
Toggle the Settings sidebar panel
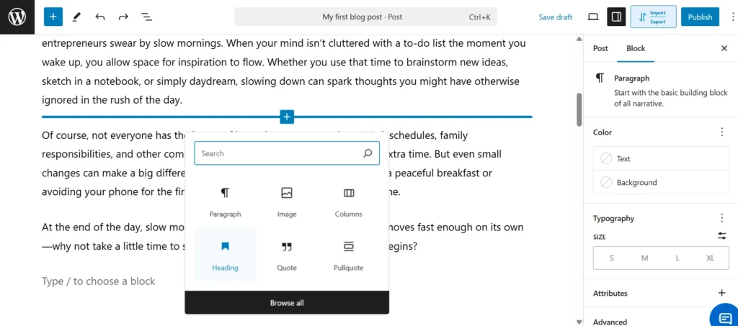tap(616, 17)
